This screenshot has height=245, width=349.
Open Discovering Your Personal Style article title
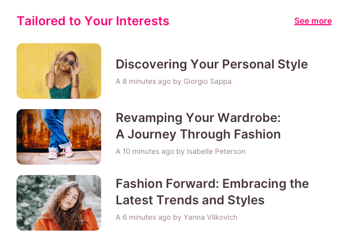point(212,64)
